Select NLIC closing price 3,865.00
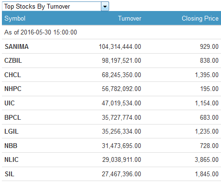The height and width of the screenshot is (182, 221). [207, 159]
